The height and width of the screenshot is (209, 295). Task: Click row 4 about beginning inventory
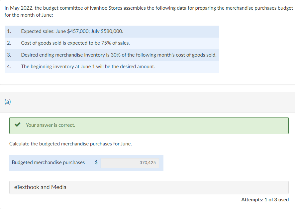(x=111, y=66)
